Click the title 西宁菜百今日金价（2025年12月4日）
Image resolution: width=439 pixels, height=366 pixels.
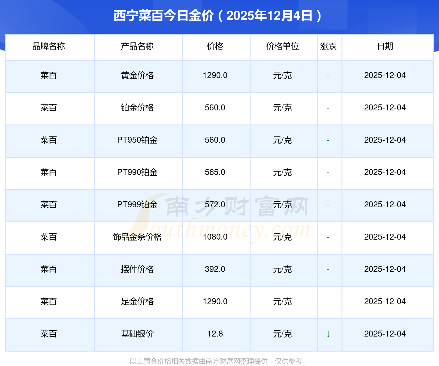coord(218,16)
